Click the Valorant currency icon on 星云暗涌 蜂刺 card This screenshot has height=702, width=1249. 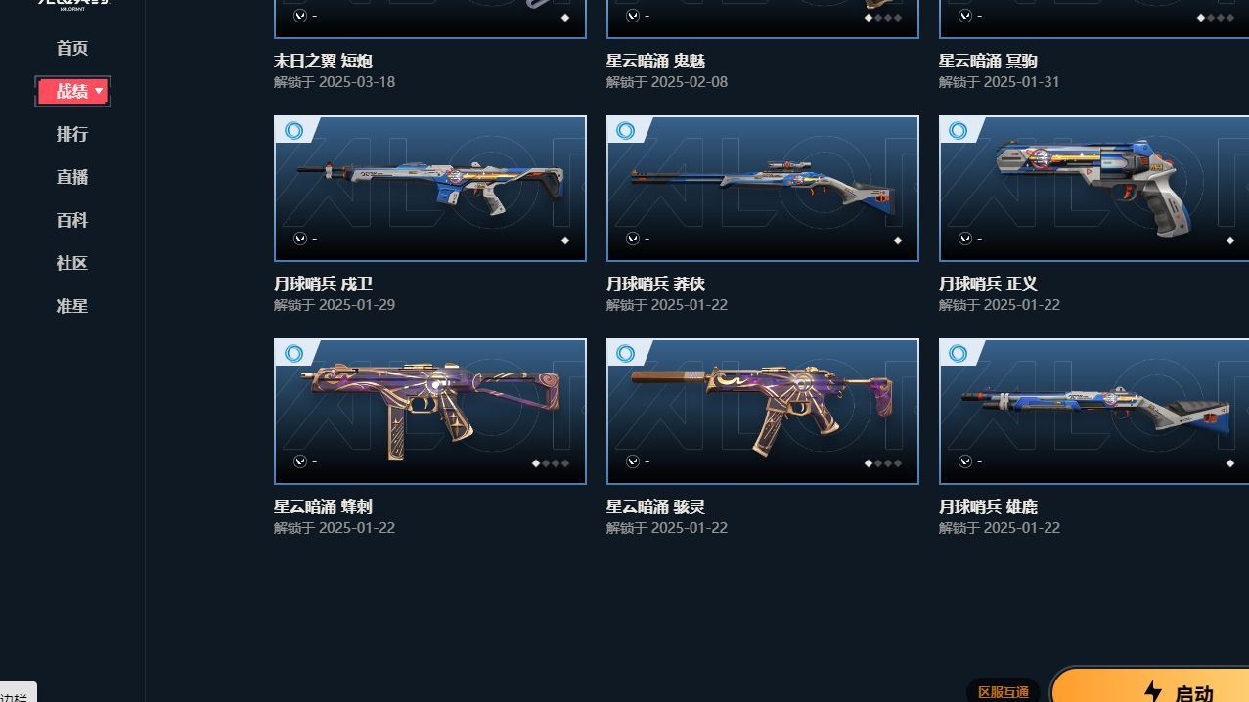300,461
